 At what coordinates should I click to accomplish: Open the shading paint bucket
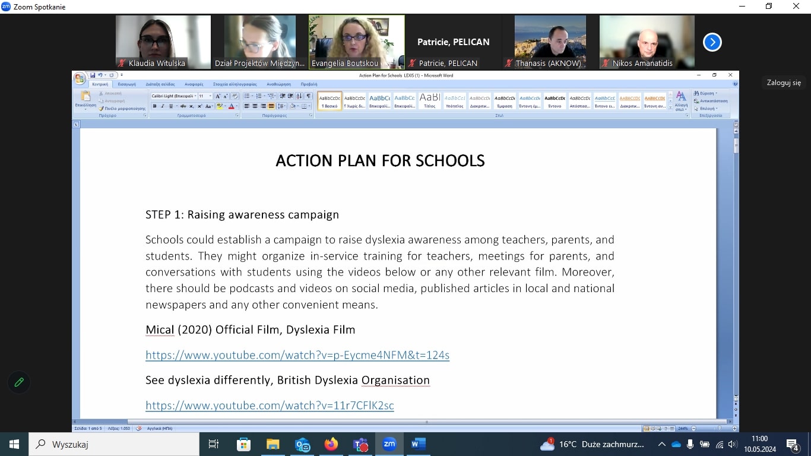coord(292,106)
